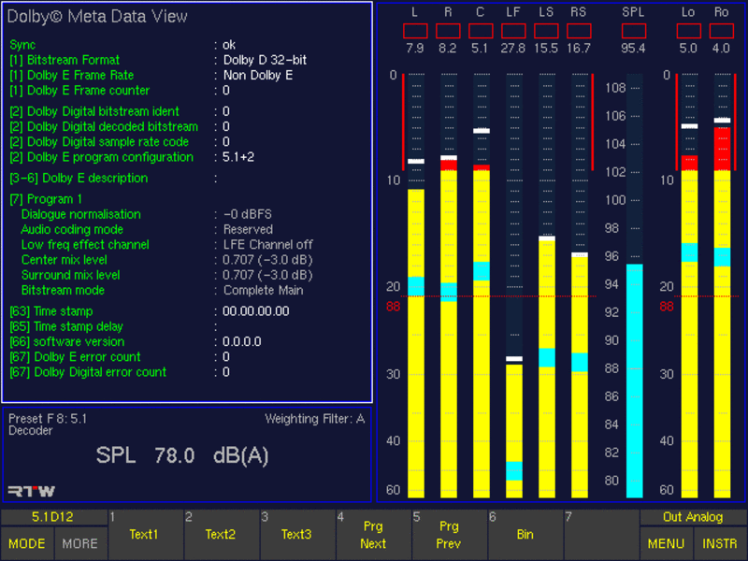This screenshot has width=748, height=561.
Task: Click the Dolby Digital sample rate code row
Action: click(x=120, y=142)
